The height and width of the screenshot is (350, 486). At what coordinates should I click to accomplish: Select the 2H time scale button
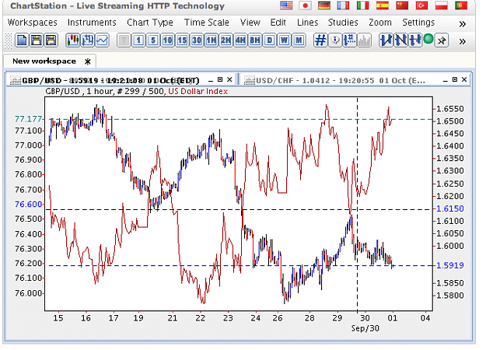tap(226, 40)
